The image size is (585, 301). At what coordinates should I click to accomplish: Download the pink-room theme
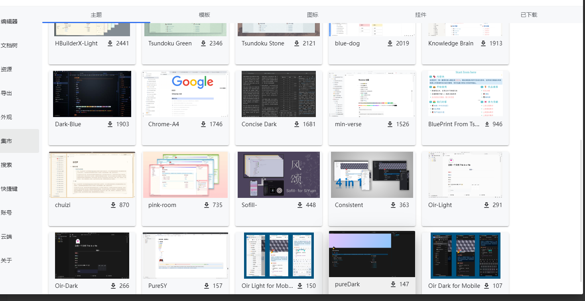207,205
